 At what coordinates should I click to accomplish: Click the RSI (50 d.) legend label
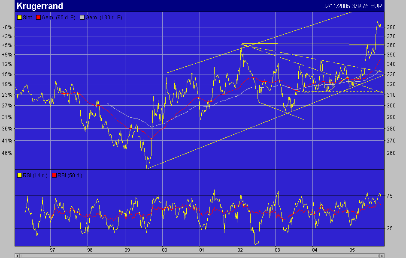tap(70, 175)
